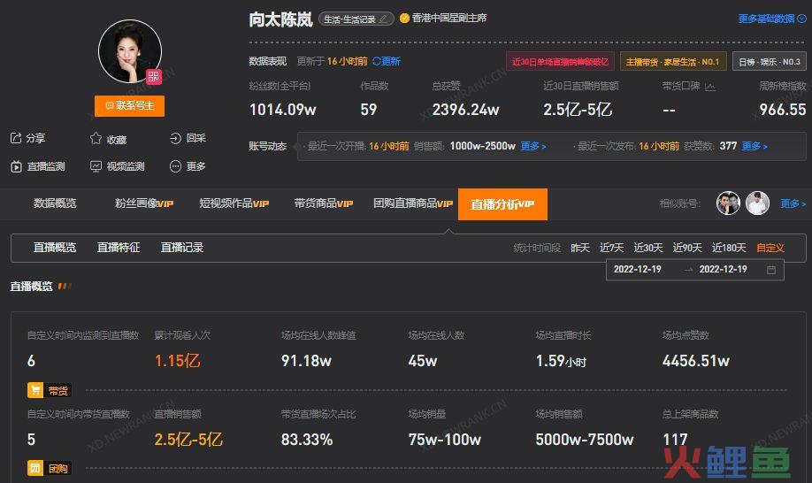Select the 直播分析 VIP tab
The height and width of the screenshot is (483, 812).
(502, 204)
